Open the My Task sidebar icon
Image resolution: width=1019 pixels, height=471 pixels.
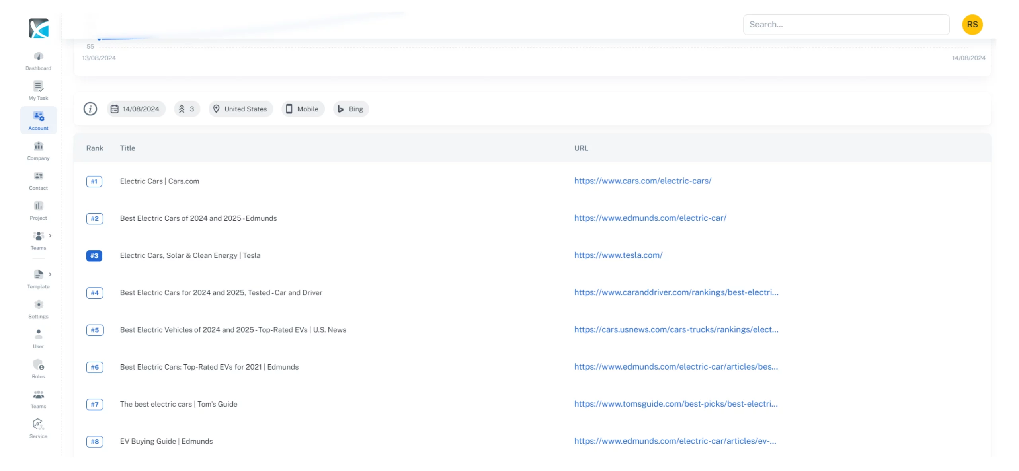pos(38,86)
